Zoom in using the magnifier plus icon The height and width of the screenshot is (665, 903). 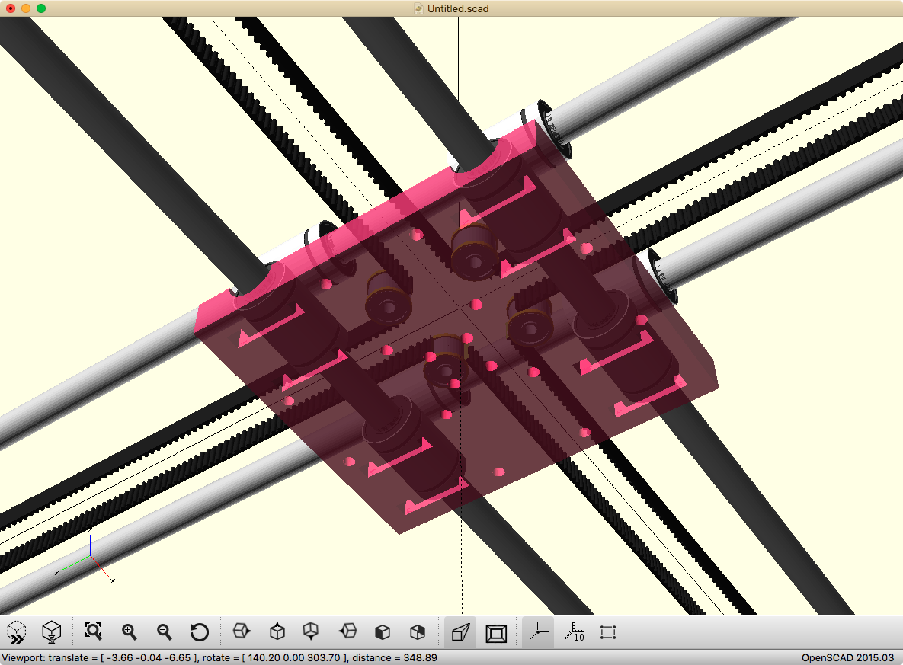click(x=129, y=631)
